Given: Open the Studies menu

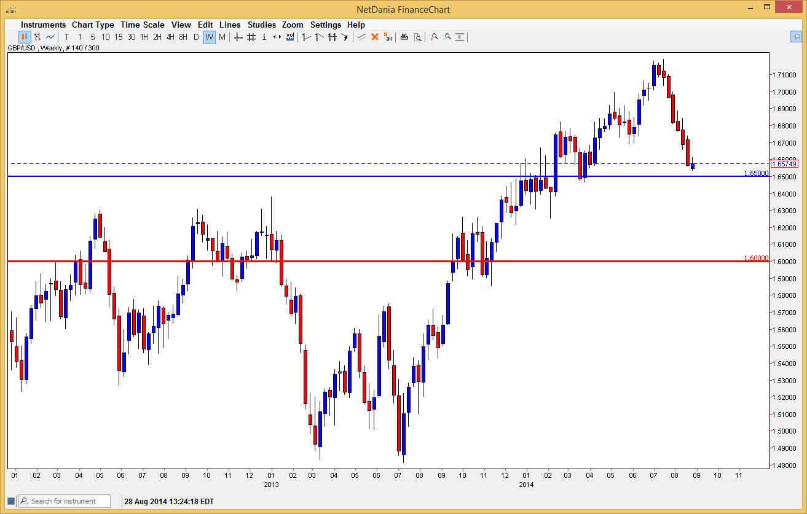Looking at the screenshot, I should pos(262,25).
